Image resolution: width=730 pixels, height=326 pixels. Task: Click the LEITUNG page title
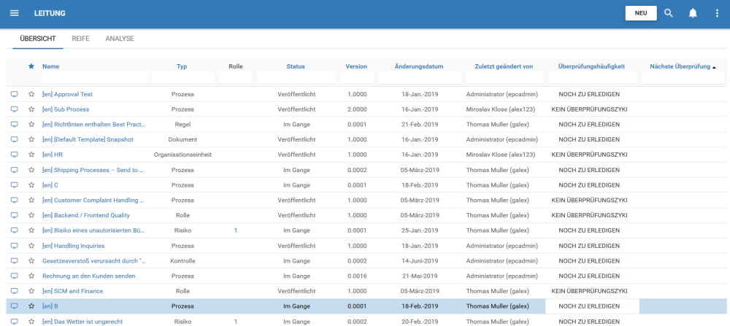click(50, 13)
